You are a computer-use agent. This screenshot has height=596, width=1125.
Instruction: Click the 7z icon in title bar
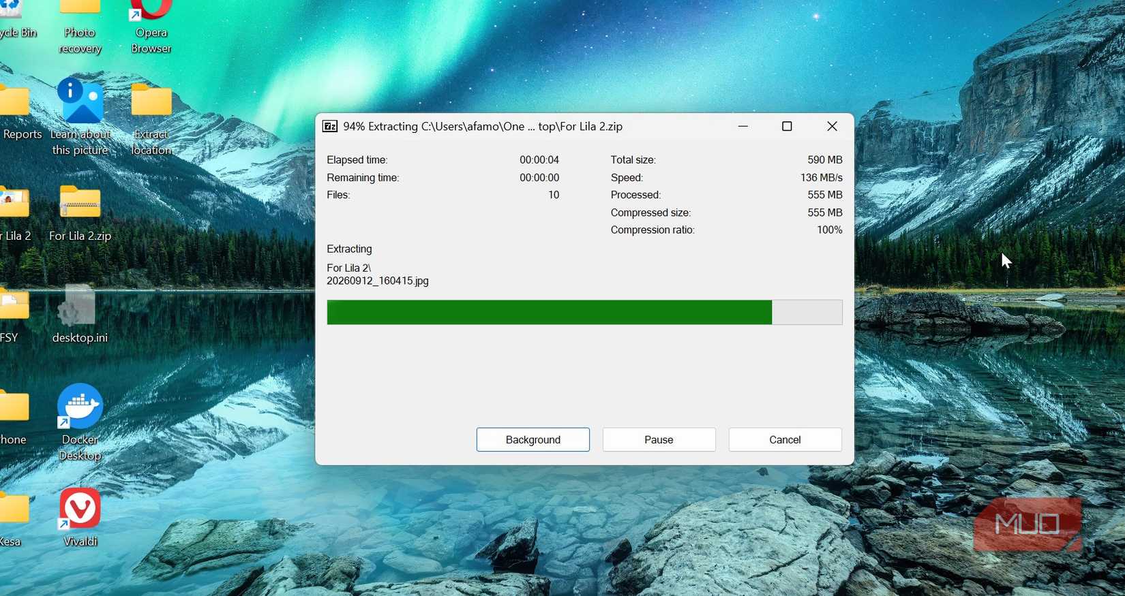click(x=330, y=126)
